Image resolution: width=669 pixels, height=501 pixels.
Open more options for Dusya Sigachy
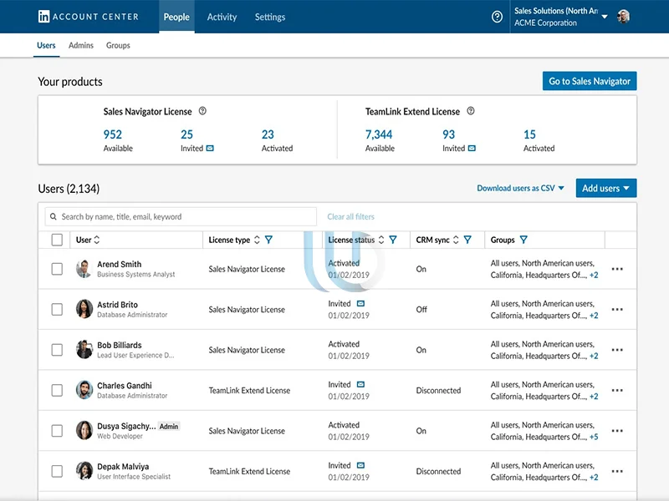click(x=617, y=431)
